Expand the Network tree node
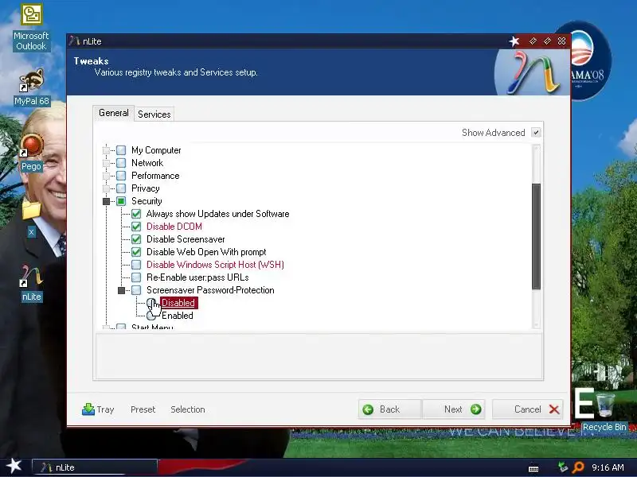 tap(106, 163)
